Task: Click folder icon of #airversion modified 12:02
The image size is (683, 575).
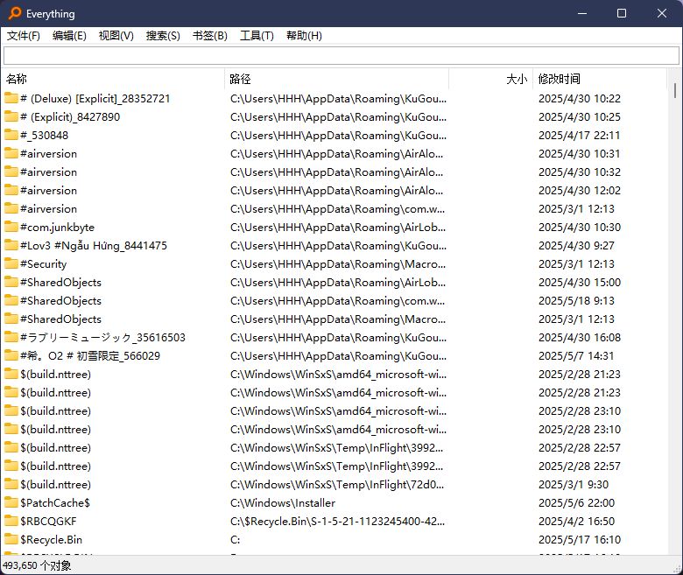Action: tap(11, 190)
